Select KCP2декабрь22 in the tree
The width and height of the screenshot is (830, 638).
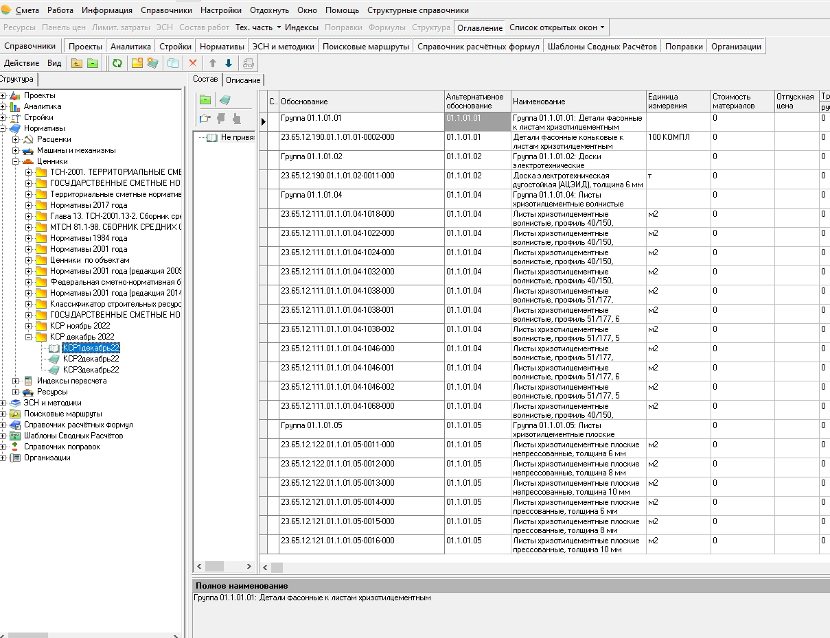click(91, 359)
